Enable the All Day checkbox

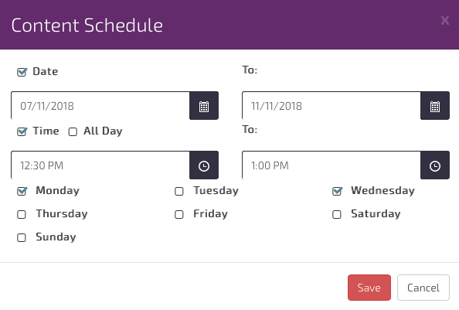click(73, 131)
